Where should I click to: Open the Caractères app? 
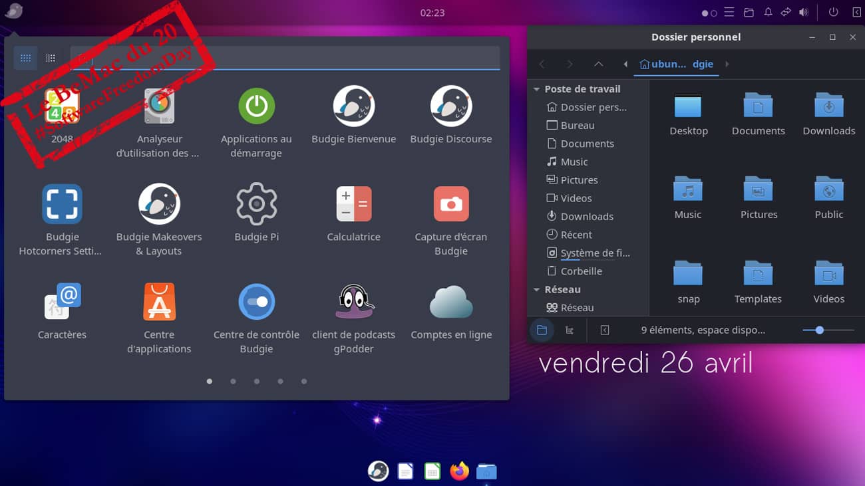(x=62, y=312)
